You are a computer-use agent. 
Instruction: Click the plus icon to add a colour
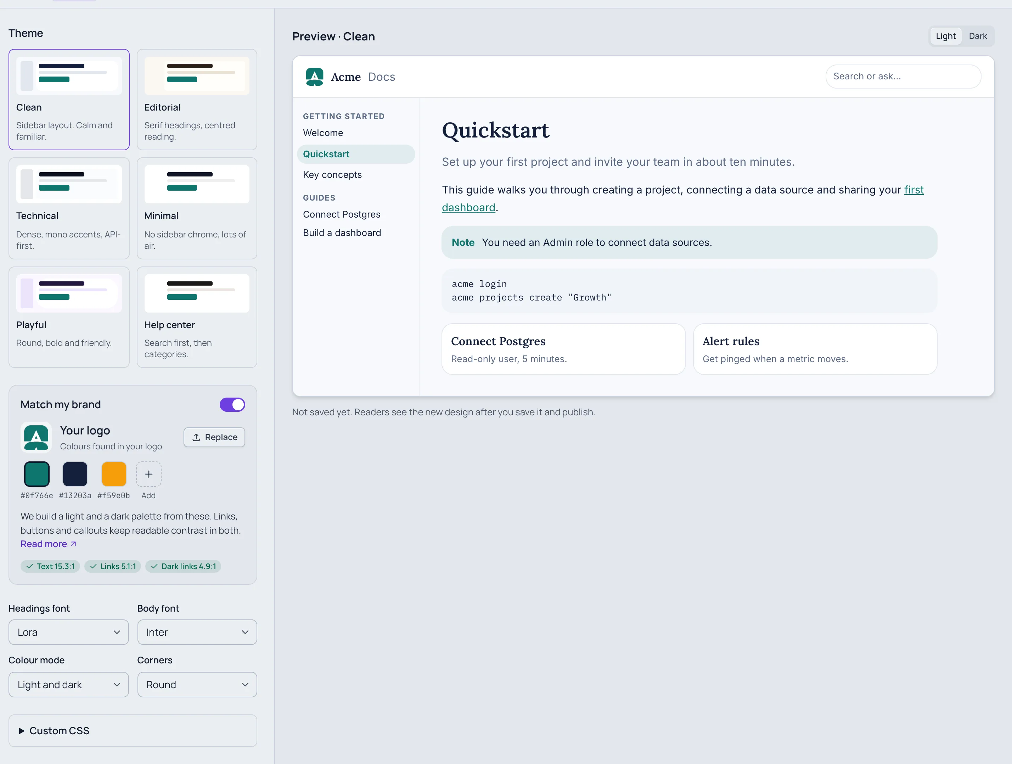pos(149,474)
